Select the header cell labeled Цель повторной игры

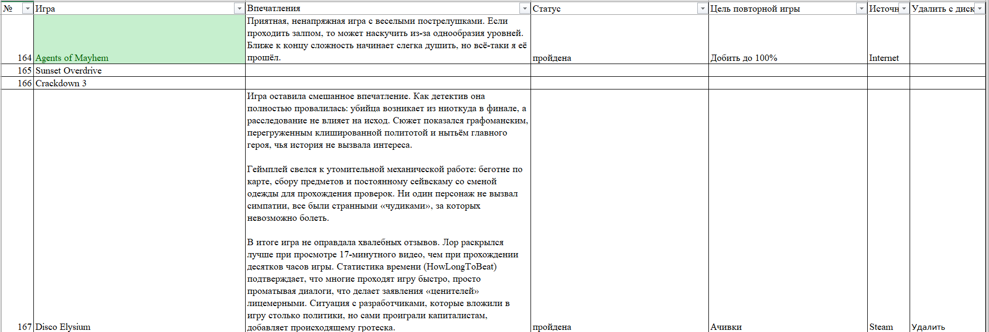[x=788, y=8]
